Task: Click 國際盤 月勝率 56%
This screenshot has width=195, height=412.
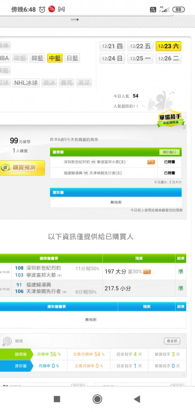Action: coord(49,354)
